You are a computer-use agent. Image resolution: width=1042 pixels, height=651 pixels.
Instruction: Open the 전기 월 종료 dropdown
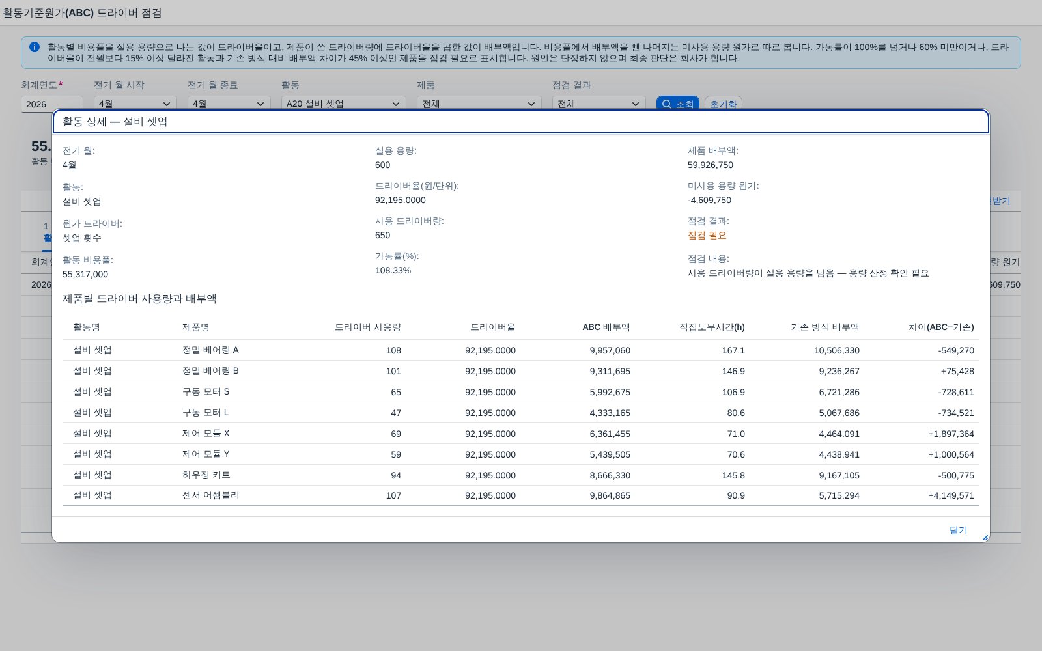click(229, 104)
